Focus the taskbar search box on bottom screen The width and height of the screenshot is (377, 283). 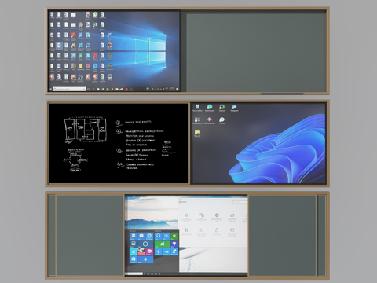click(134, 274)
